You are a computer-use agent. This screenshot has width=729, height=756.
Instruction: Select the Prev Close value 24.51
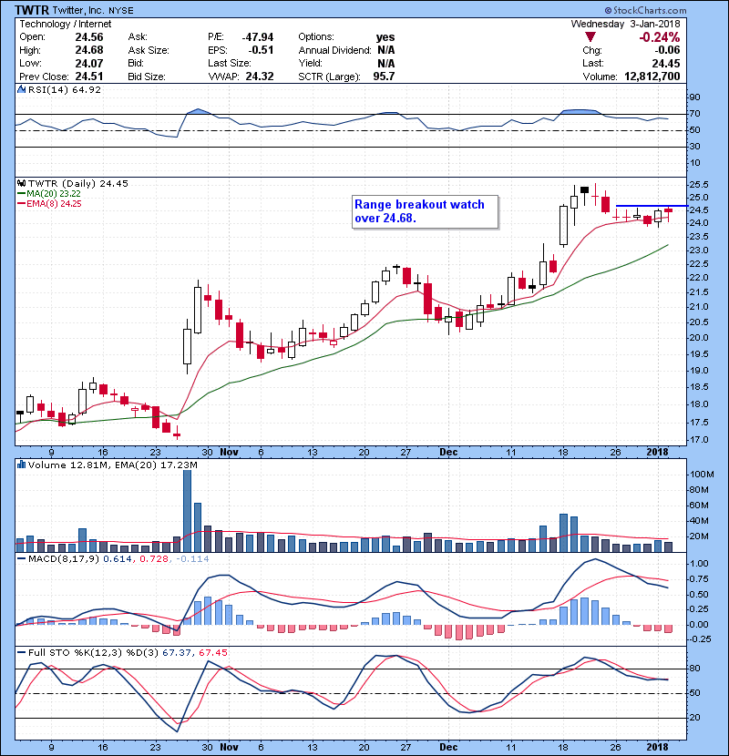point(89,77)
